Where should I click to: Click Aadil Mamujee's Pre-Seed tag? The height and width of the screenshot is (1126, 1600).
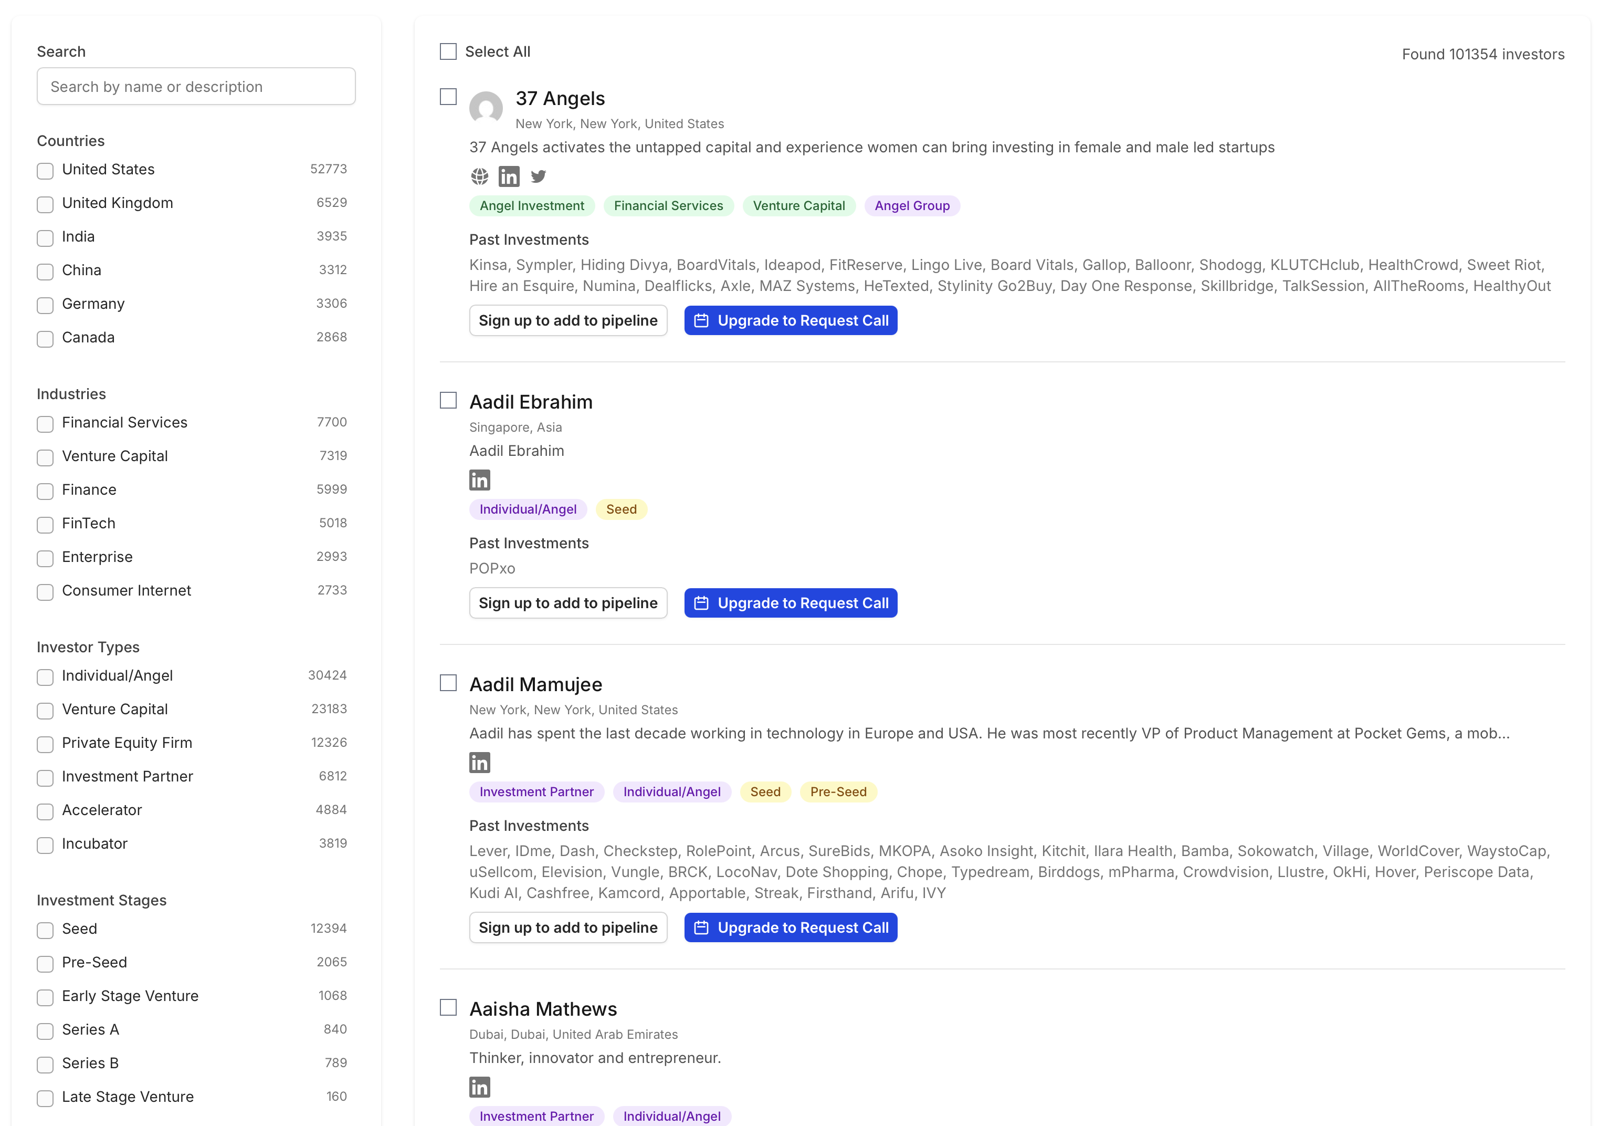838,792
